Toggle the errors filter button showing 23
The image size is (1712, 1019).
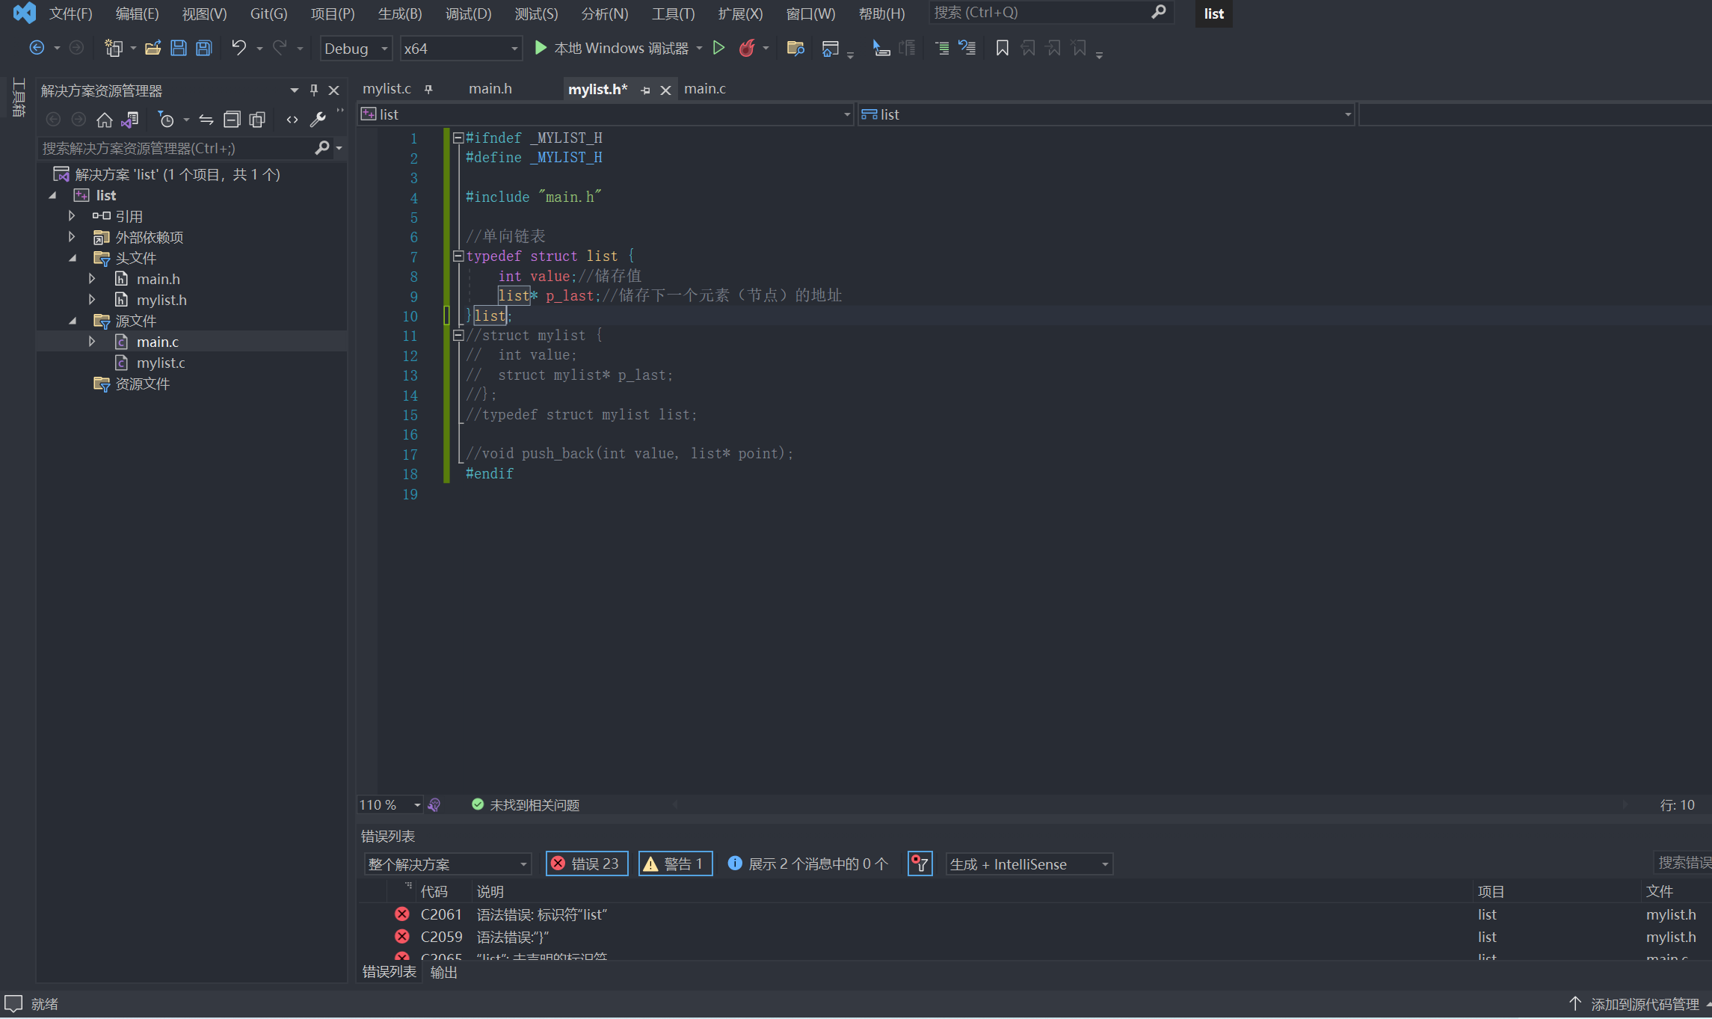(587, 863)
